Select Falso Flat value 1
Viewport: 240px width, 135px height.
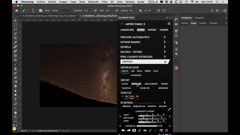[x=122, y=96]
